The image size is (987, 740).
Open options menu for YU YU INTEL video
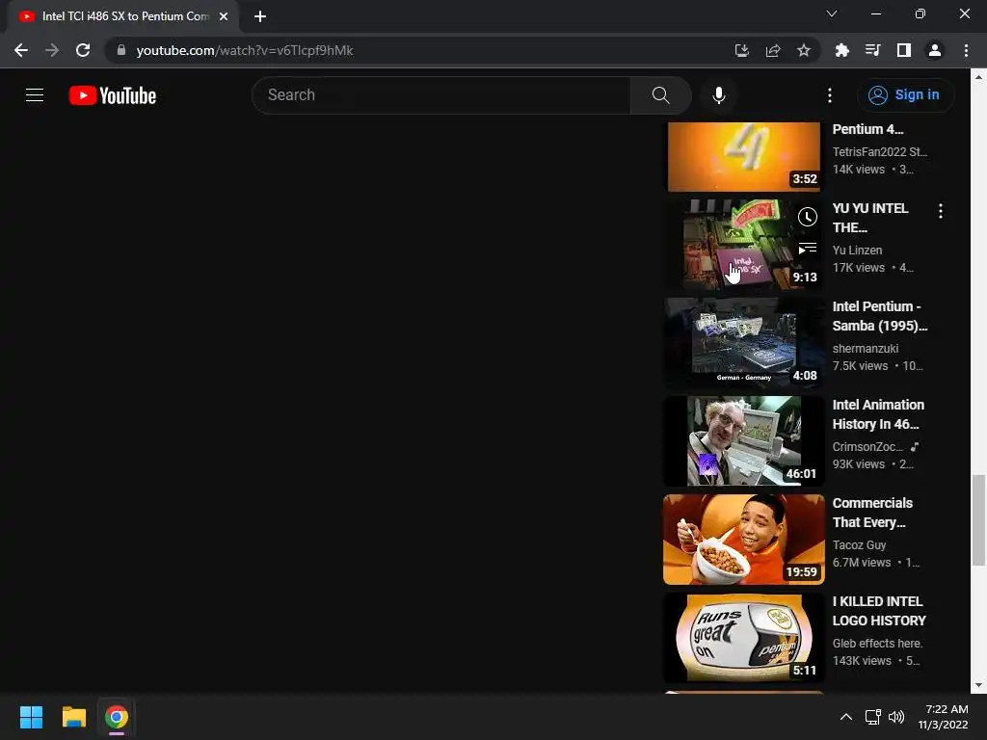(941, 211)
